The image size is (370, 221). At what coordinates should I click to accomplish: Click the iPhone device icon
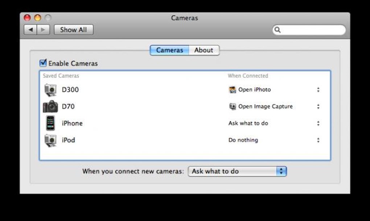pos(50,123)
